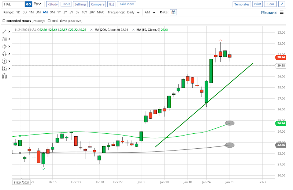Enable the Extended Hours checkbox
293x190 pixels.
click(4, 21)
